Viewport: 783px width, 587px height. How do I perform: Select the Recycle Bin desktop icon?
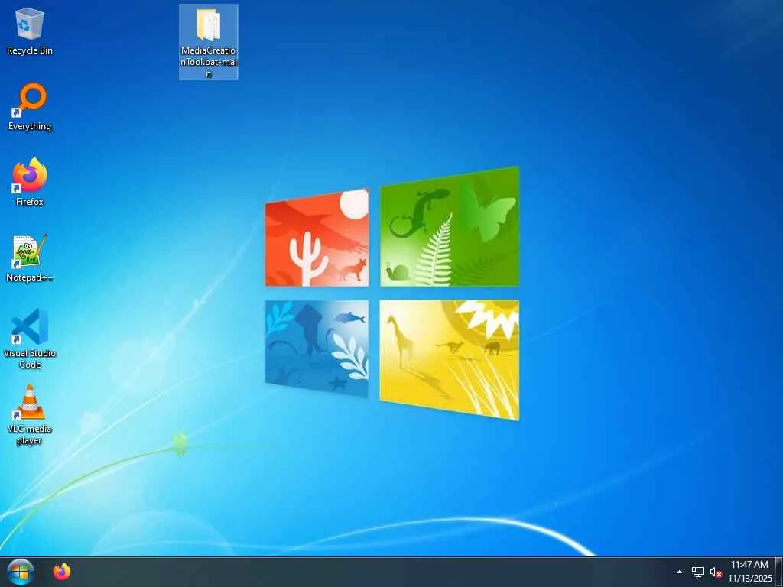(30, 31)
